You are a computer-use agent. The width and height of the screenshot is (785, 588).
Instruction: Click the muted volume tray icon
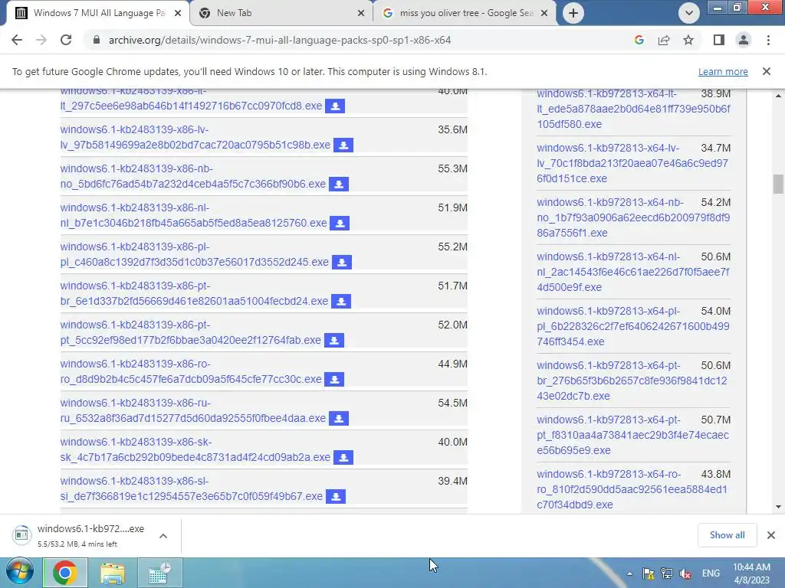tap(685, 573)
